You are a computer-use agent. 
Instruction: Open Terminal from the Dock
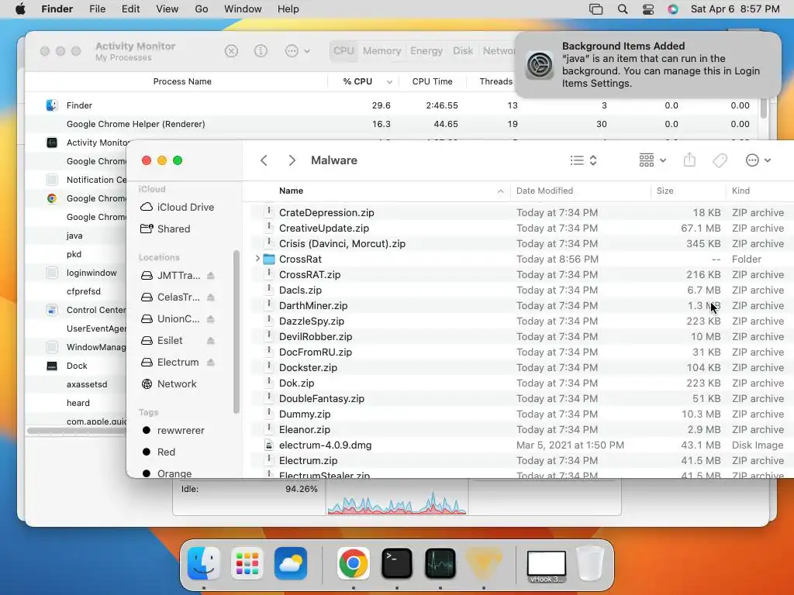(396, 563)
